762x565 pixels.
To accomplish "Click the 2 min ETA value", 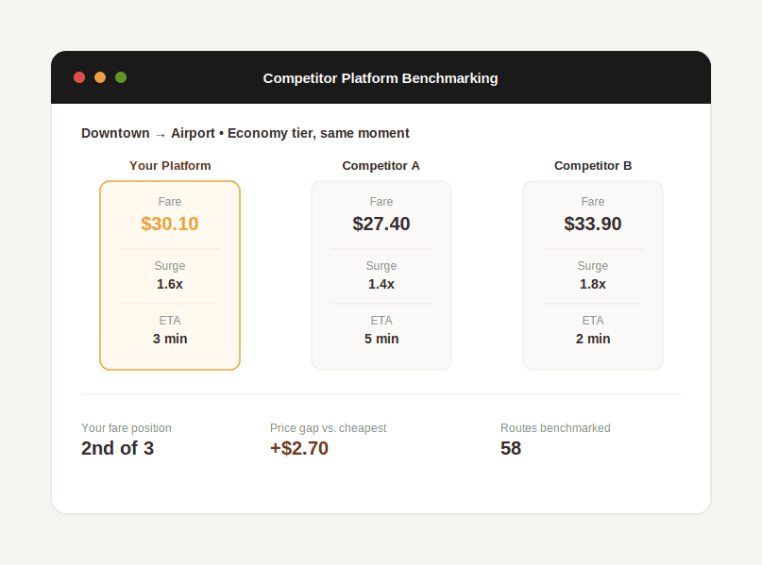I will (x=593, y=339).
